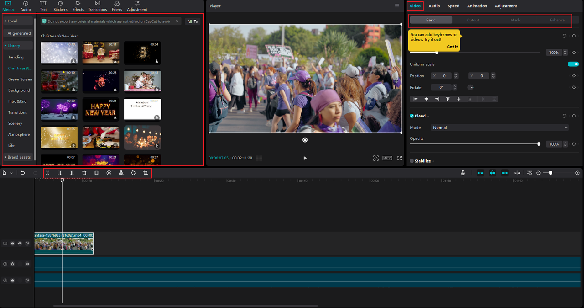Click the reset icon in Blend section
Screen dimensions: 584x308
pos(564,116)
